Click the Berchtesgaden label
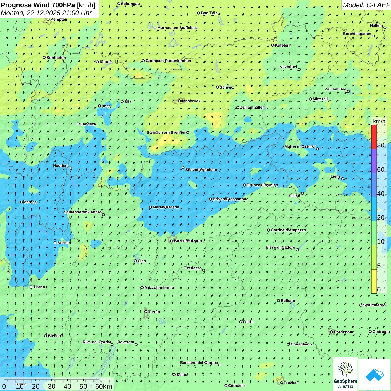Image resolution: width=391 pixels, height=391 pixels. tap(357, 34)
